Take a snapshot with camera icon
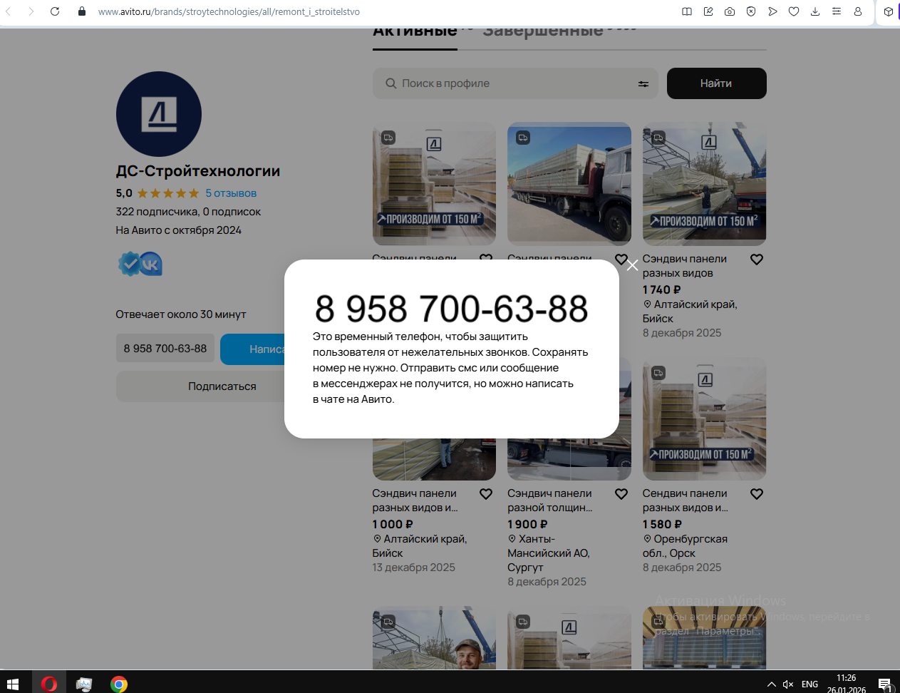Viewport: 900px width, 693px height. [730, 11]
